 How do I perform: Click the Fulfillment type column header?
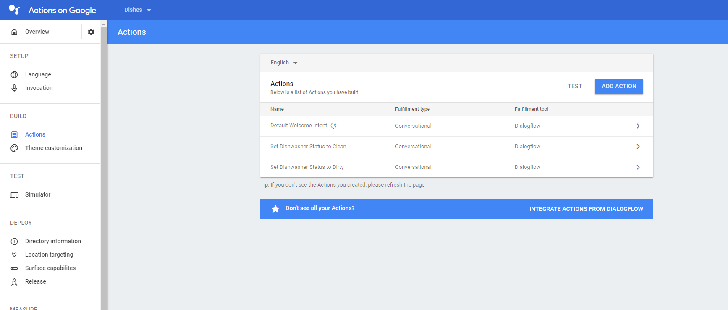pos(412,109)
